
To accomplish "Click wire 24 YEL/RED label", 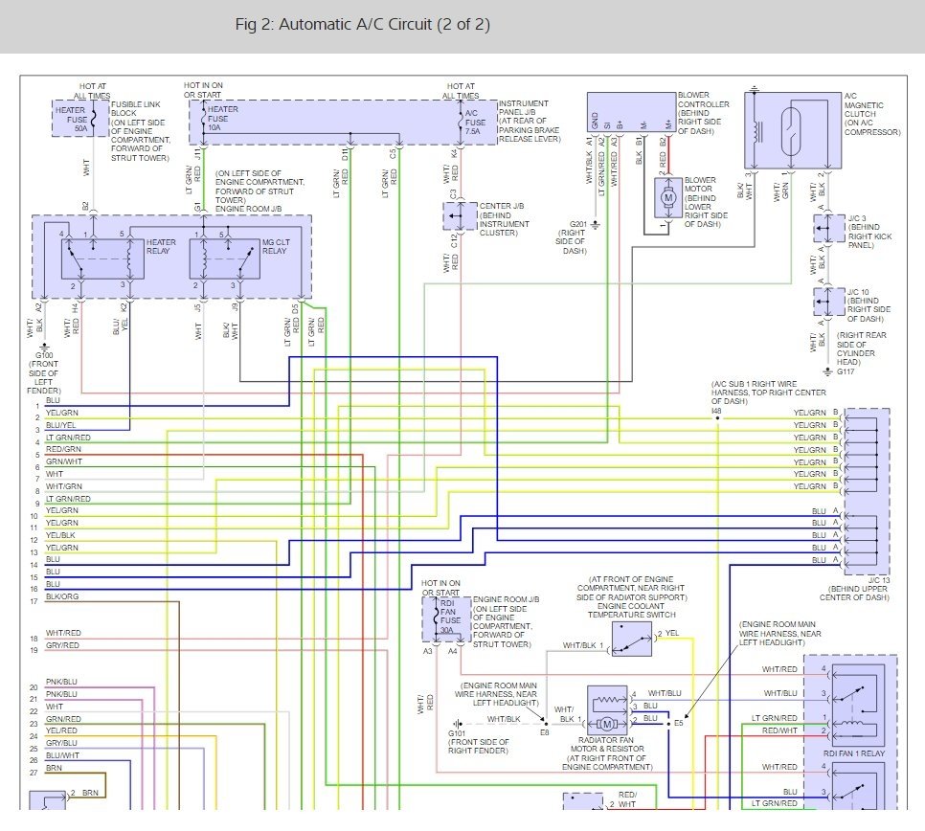I will [x=61, y=730].
